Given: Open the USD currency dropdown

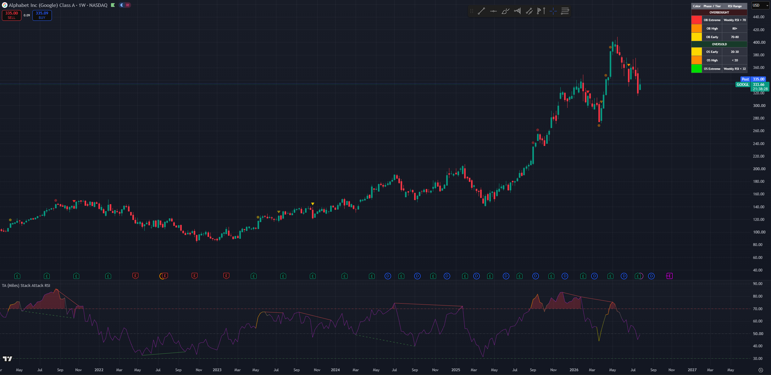Looking at the screenshot, I should click(x=760, y=5).
